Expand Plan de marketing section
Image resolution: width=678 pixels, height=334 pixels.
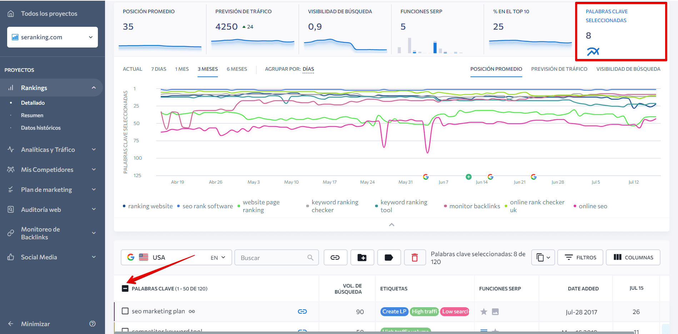pyautogui.click(x=94, y=190)
